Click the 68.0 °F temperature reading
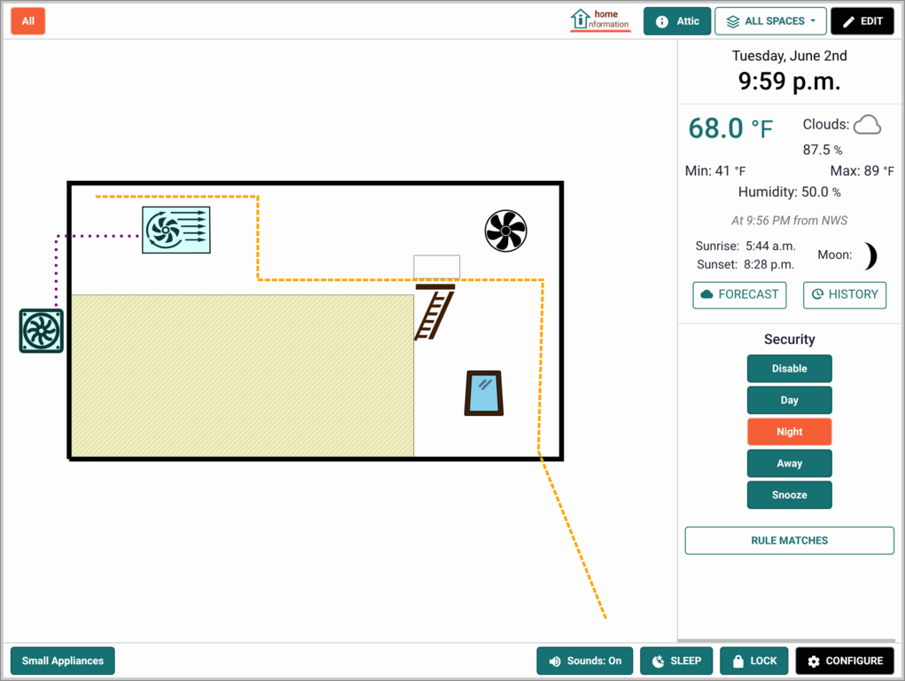The height and width of the screenshot is (681, 905). point(730,129)
